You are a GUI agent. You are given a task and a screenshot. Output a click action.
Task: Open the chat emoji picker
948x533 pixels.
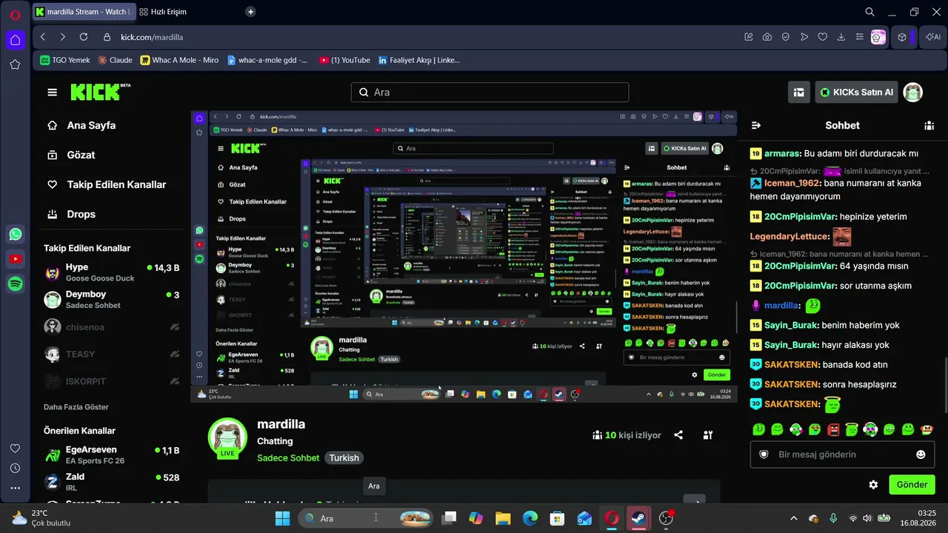(921, 455)
